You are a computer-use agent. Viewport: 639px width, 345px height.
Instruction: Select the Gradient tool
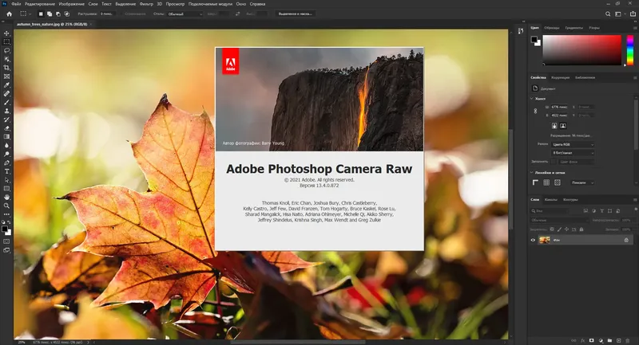click(6, 136)
